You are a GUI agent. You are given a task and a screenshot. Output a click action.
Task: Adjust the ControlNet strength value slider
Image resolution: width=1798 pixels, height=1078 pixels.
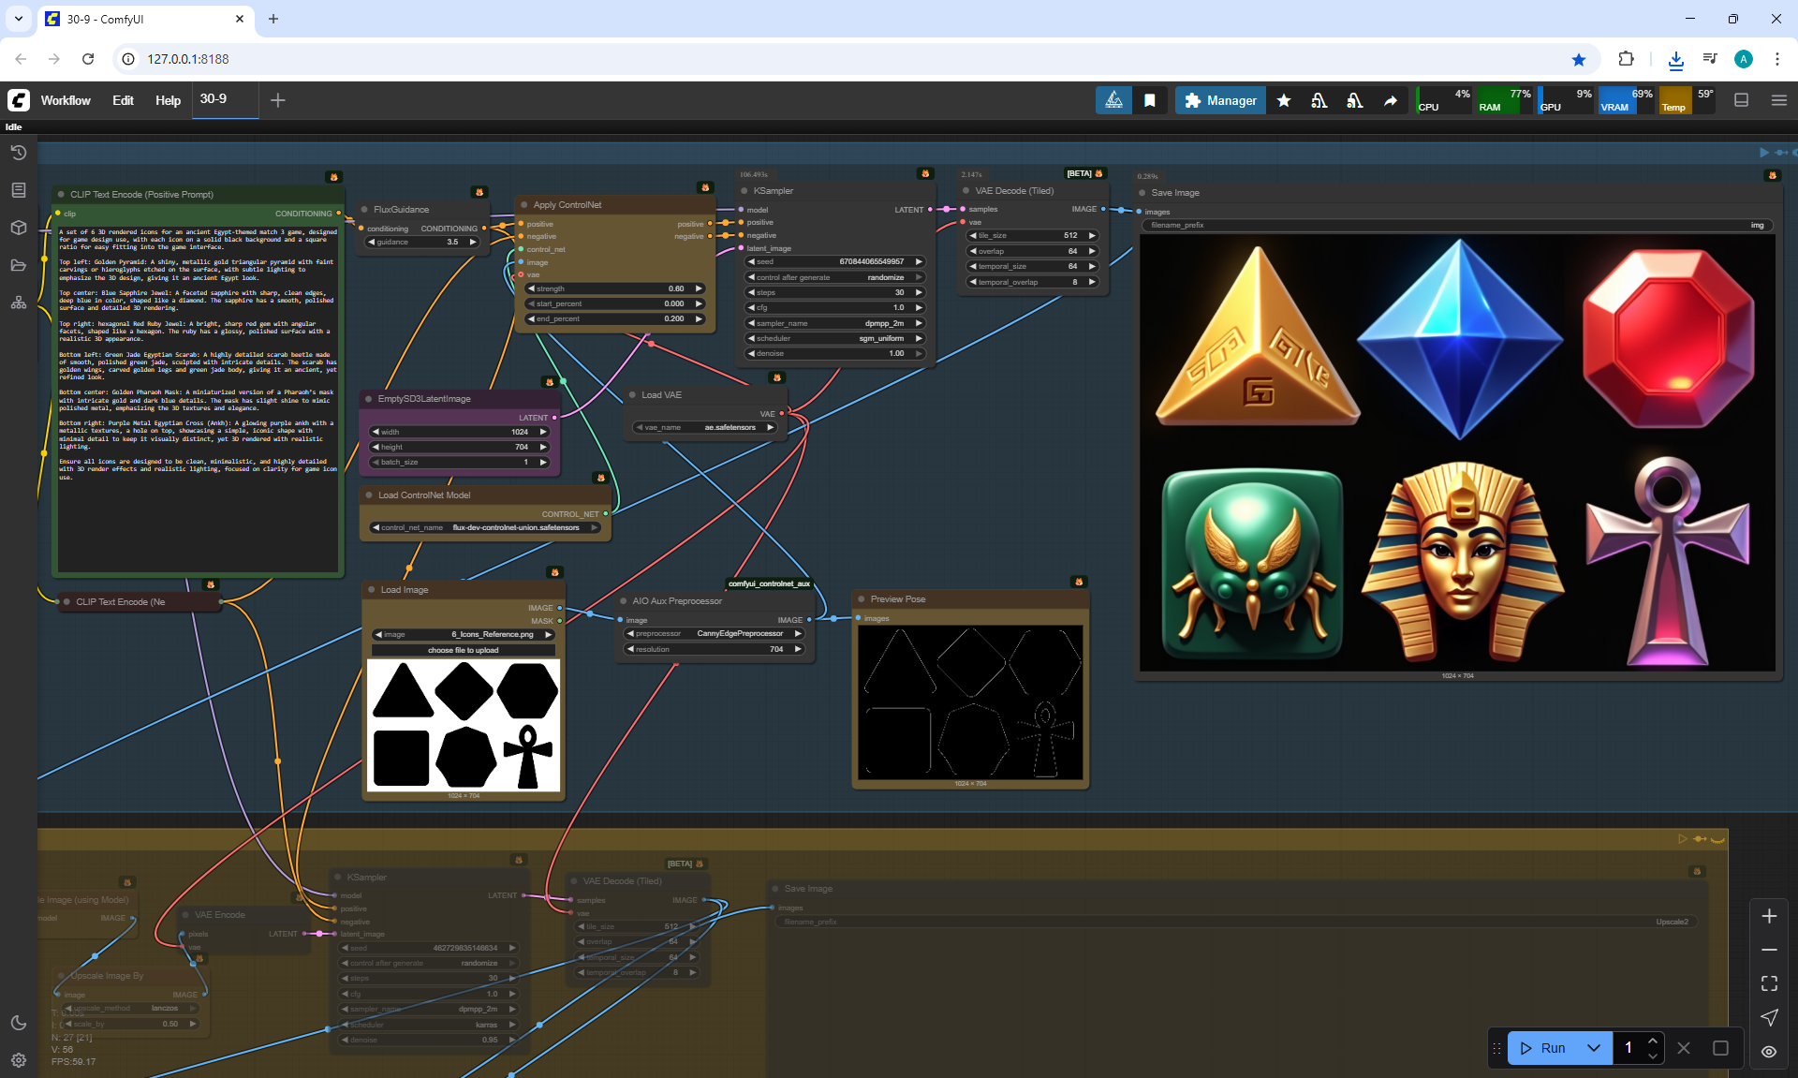(x=615, y=288)
